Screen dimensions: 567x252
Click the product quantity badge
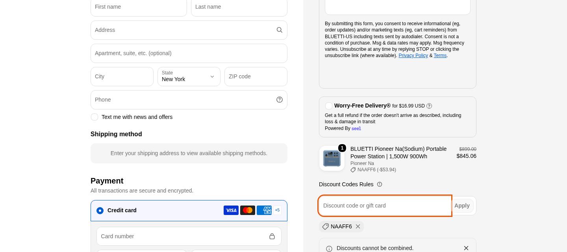point(342,148)
